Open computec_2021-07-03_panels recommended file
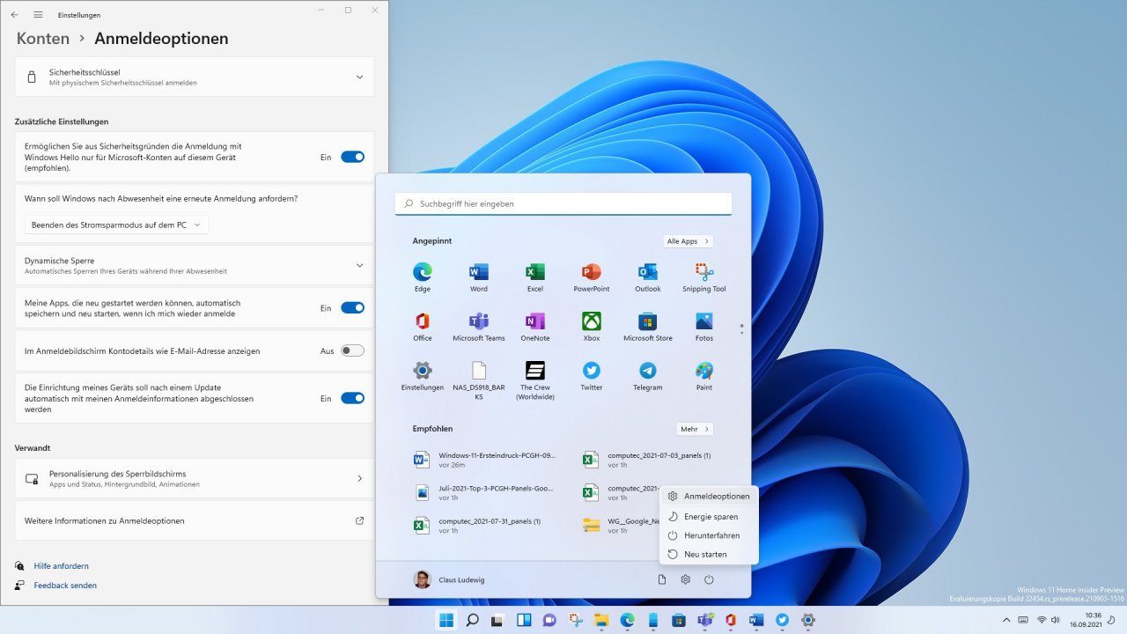This screenshot has height=634, width=1127. click(x=647, y=460)
